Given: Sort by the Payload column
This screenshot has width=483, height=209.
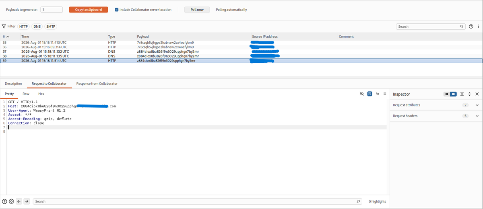Looking at the screenshot, I should click(193, 37).
